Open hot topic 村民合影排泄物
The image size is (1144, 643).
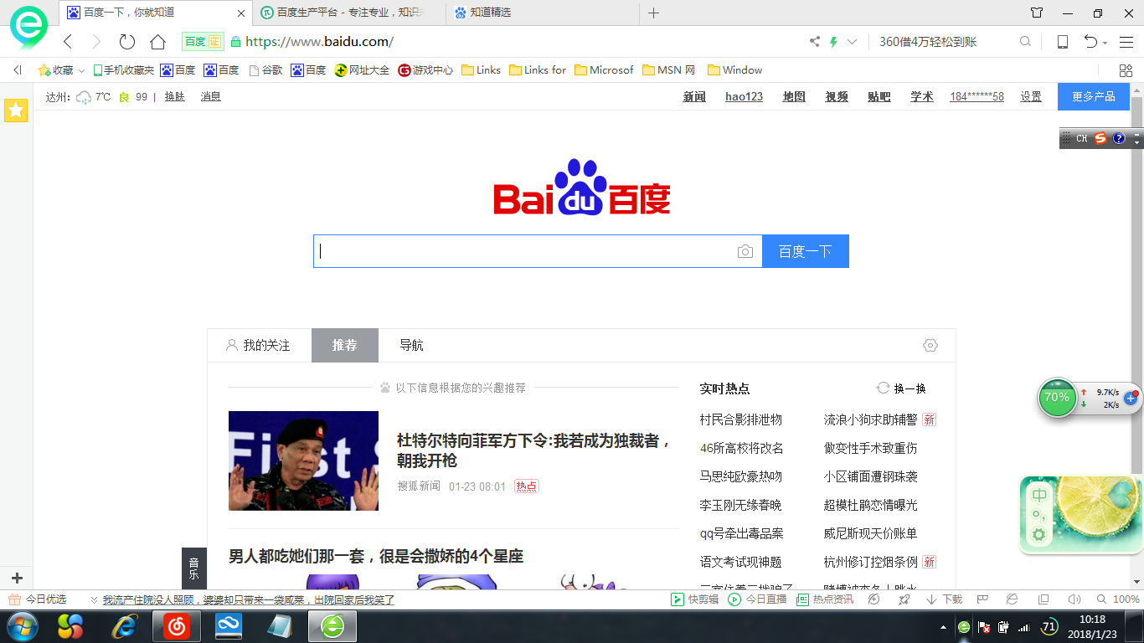[741, 419]
